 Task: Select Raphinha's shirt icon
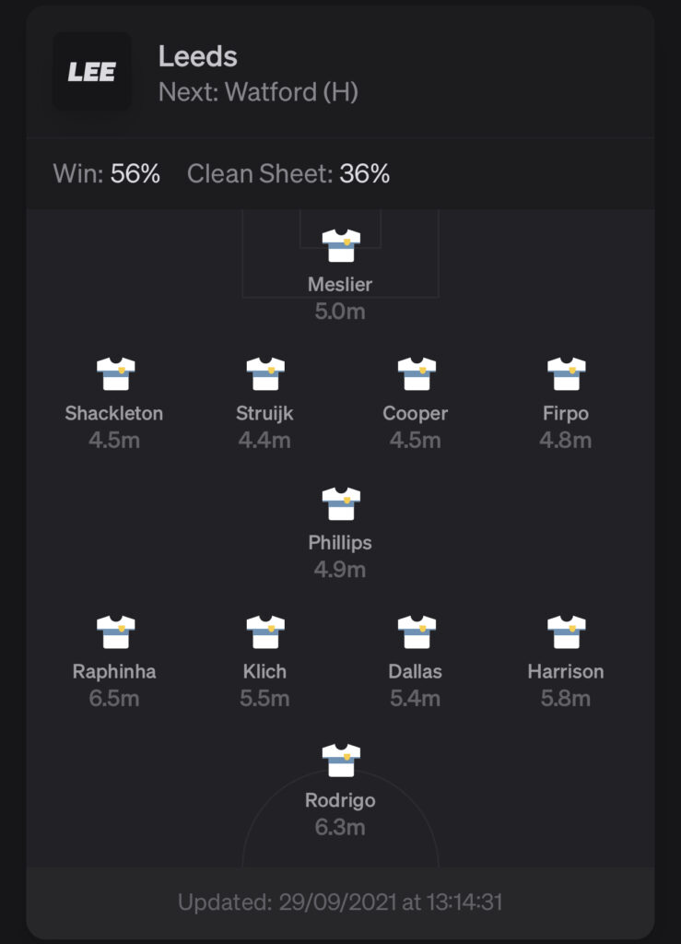[x=115, y=632]
